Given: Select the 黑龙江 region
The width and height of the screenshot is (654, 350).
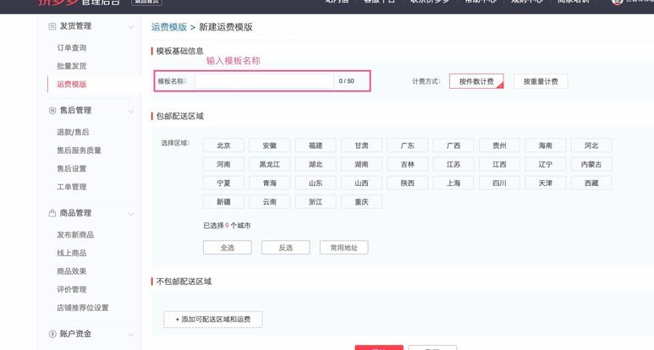Looking at the screenshot, I should (269, 164).
